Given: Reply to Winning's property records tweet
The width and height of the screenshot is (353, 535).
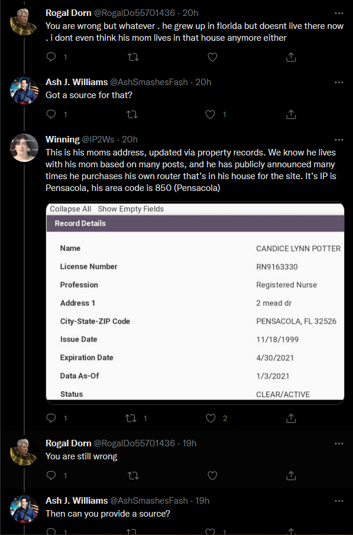Looking at the screenshot, I should [x=51, y=418].
